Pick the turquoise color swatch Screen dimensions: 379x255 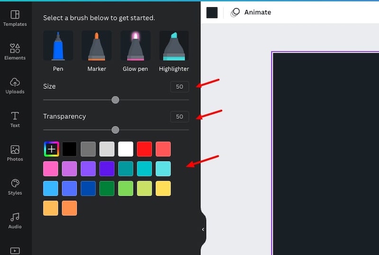pyautogui.click(x=144, y=169)
